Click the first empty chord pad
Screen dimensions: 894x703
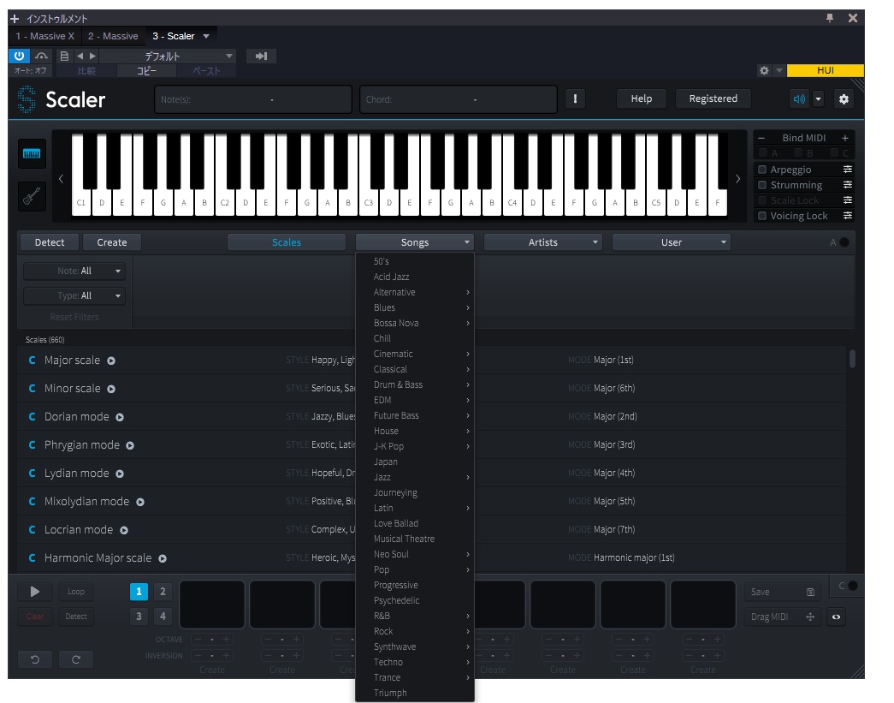coord(212,605)
